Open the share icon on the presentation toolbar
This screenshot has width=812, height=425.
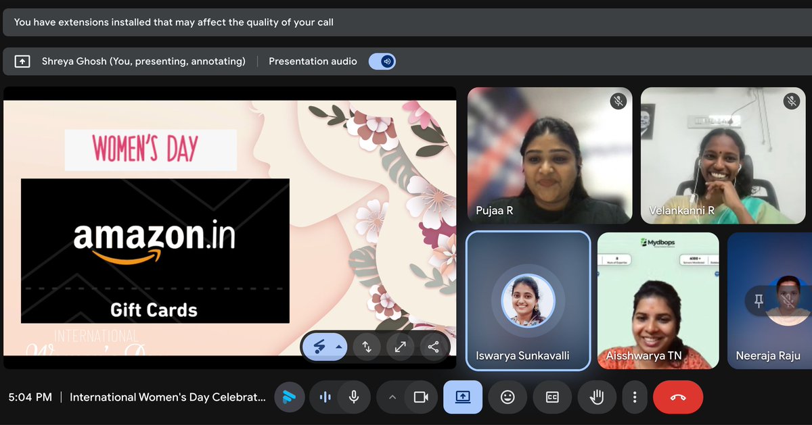[x=433, y=347]
